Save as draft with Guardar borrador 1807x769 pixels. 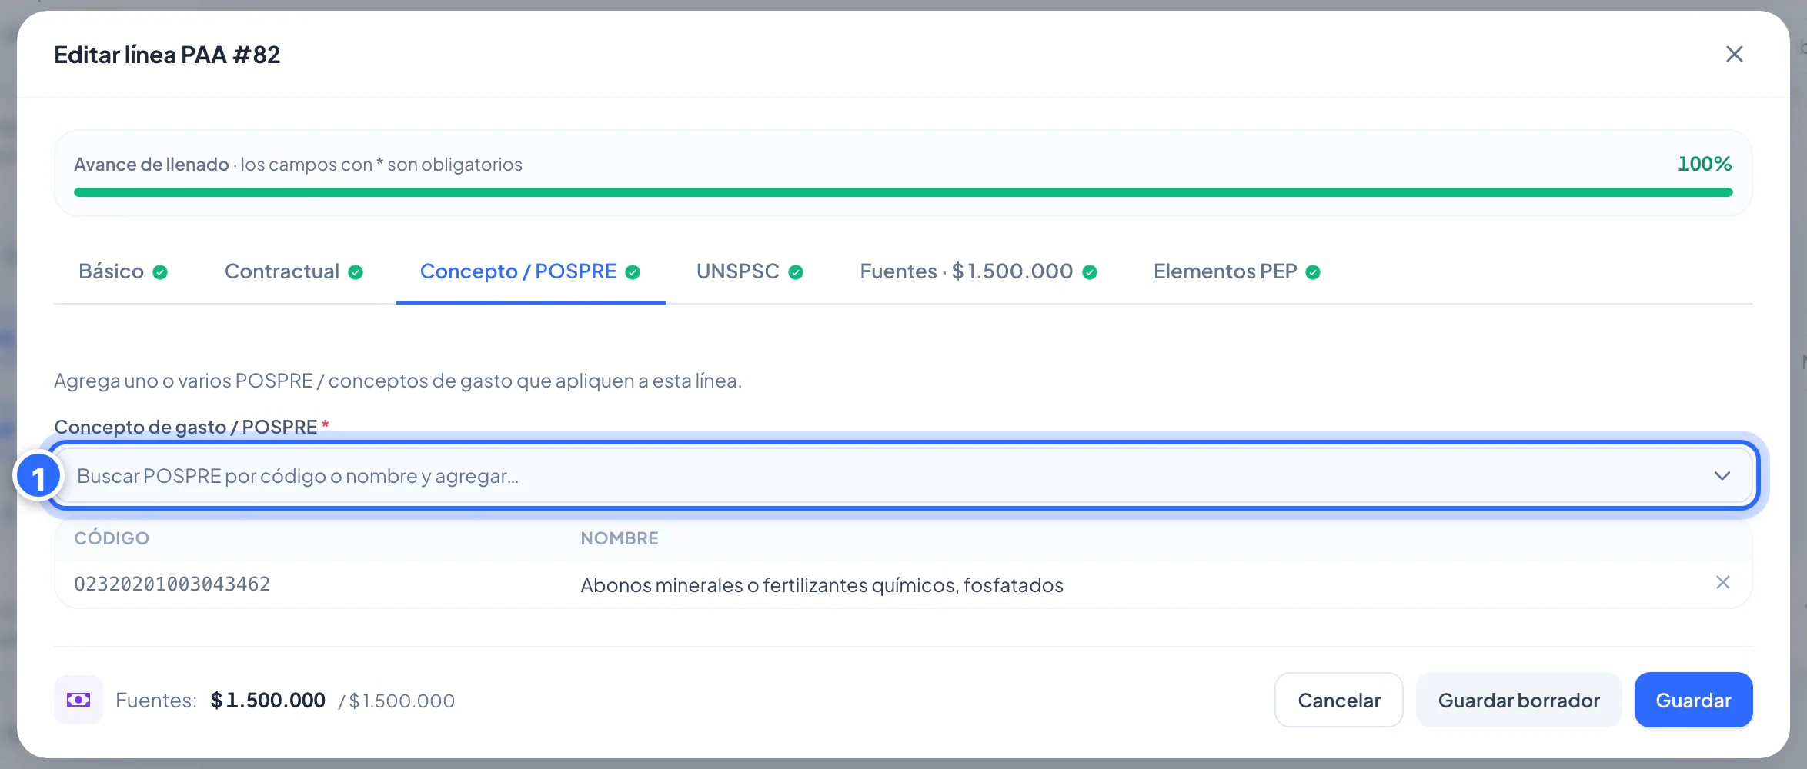click(1519, 700)
